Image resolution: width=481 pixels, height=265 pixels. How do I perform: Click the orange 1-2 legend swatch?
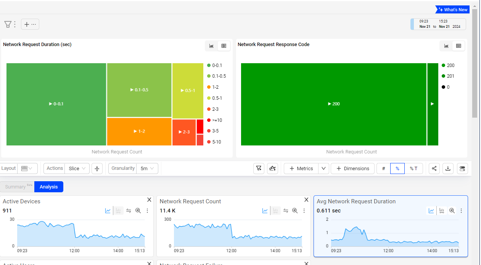point(209,87)
